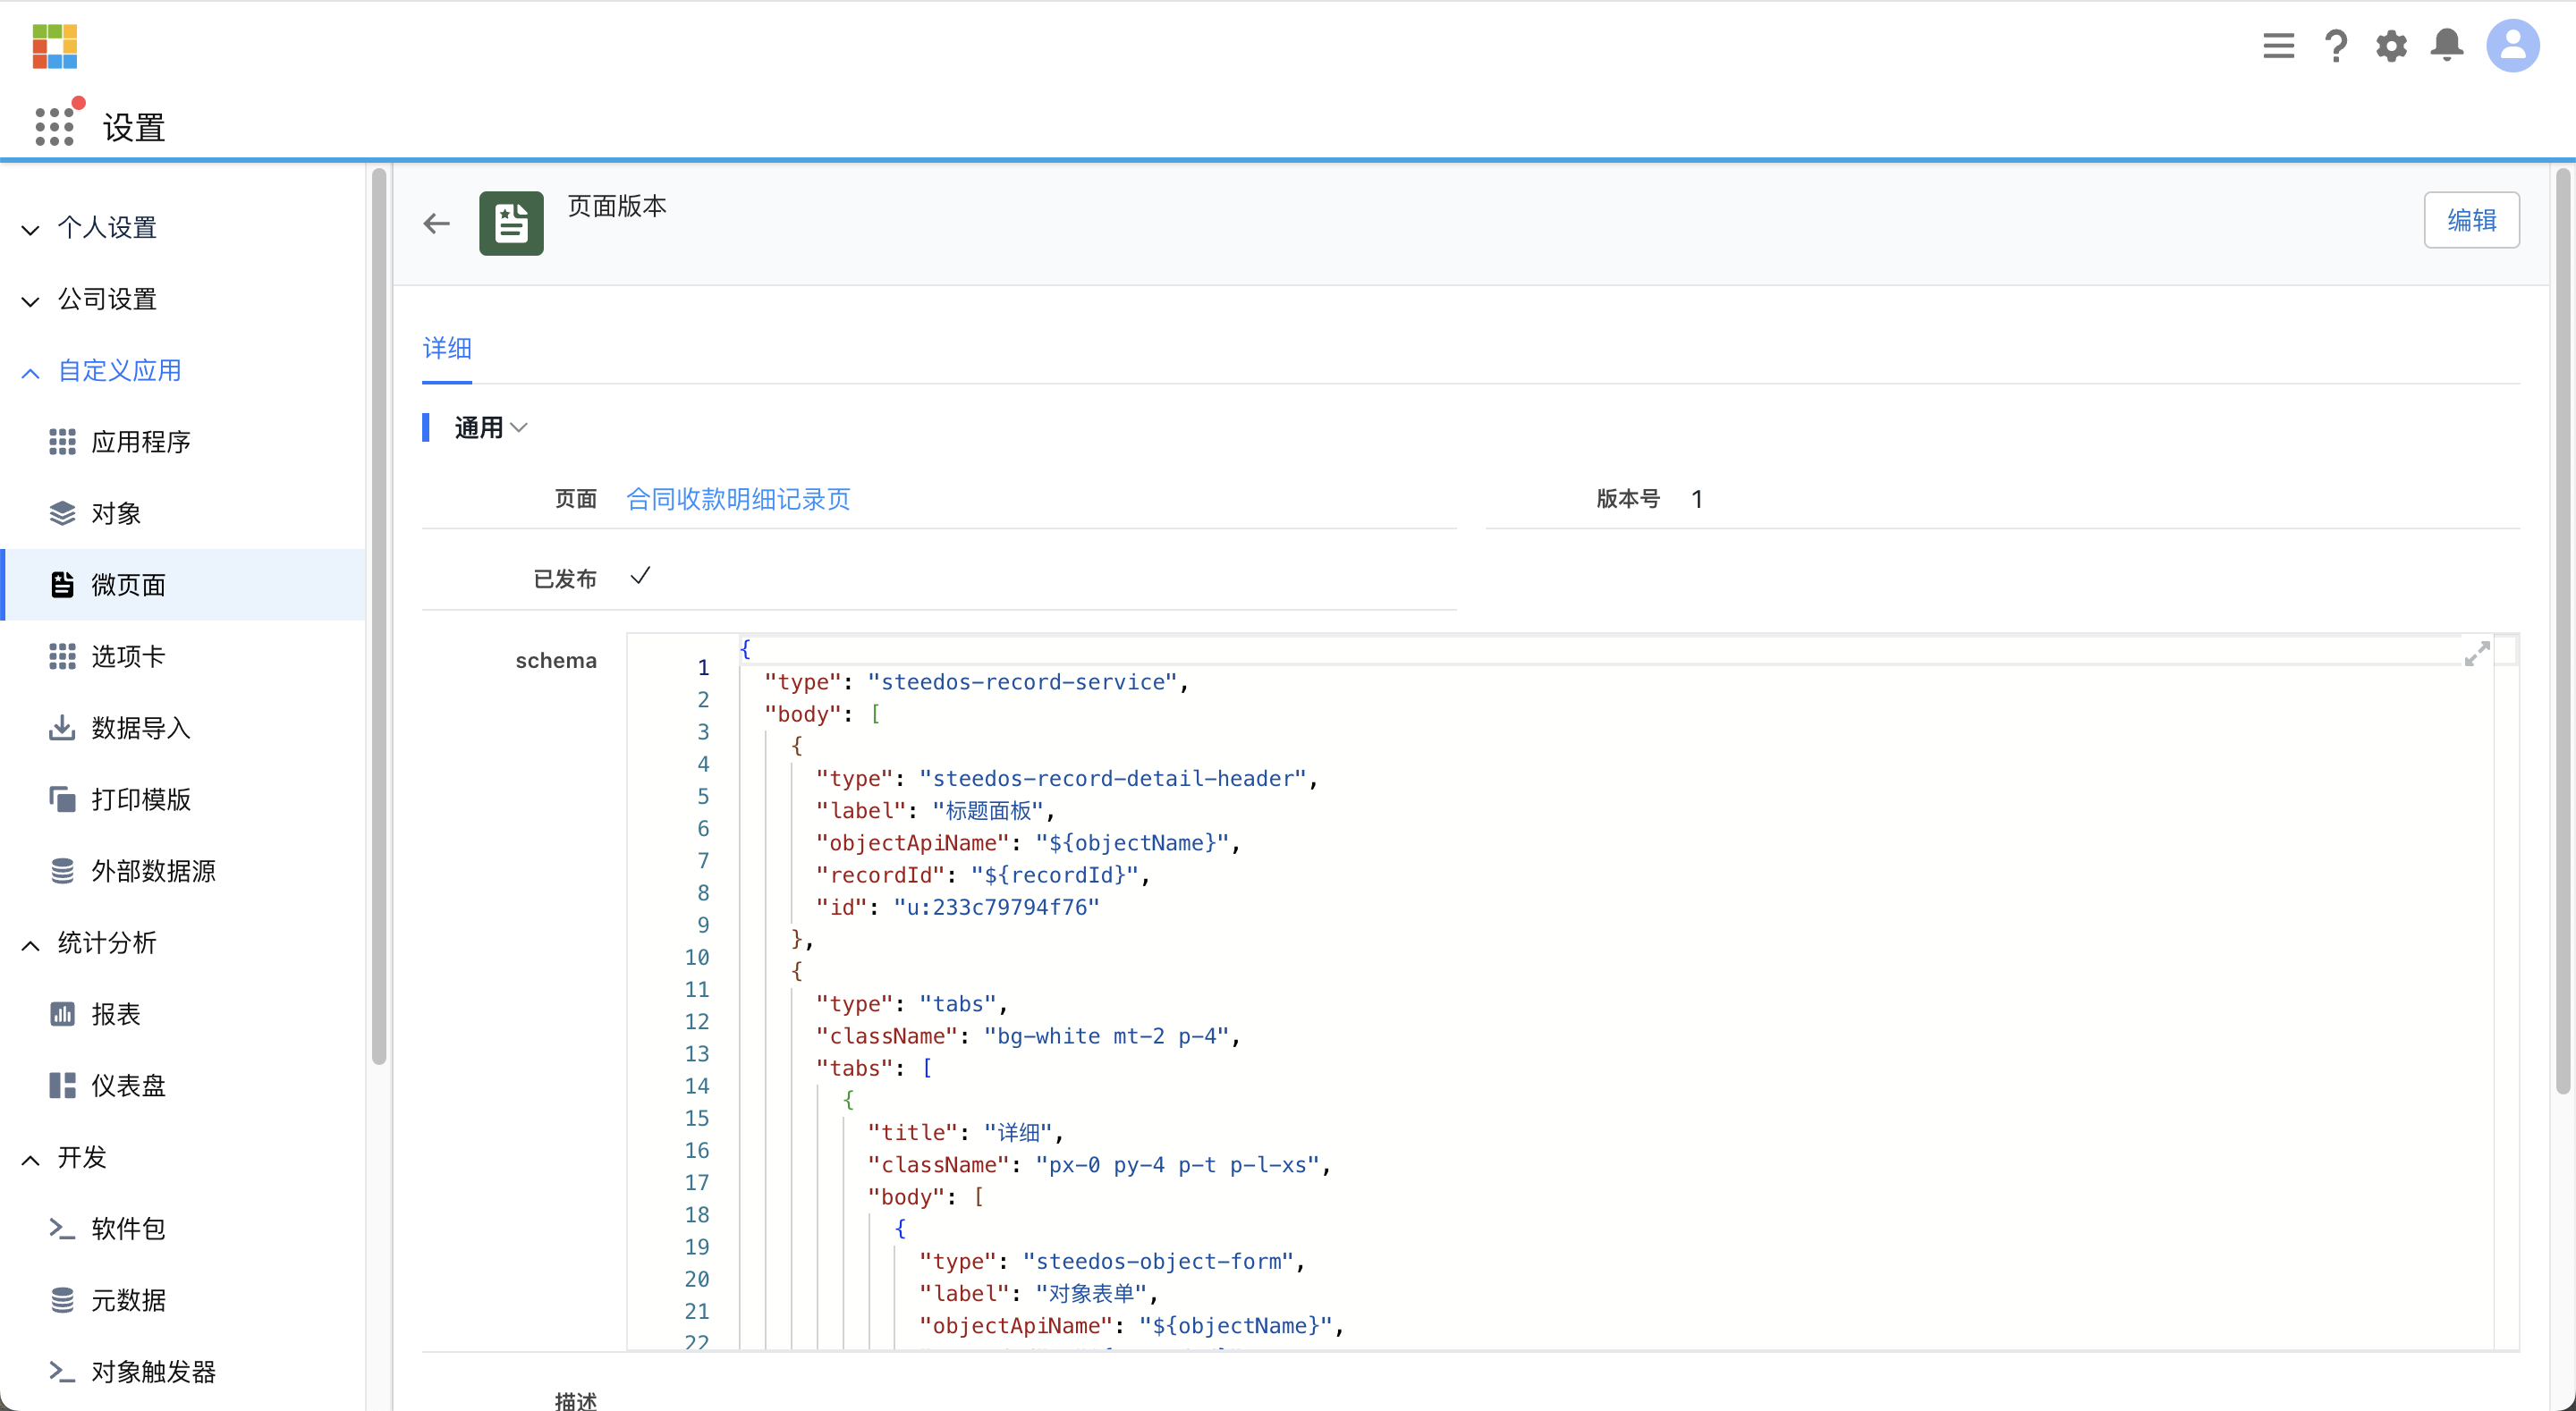The width and height of the screenshot is (2576, 1411).
Task: Open the user avatar menu
Action: (2512, 46)
